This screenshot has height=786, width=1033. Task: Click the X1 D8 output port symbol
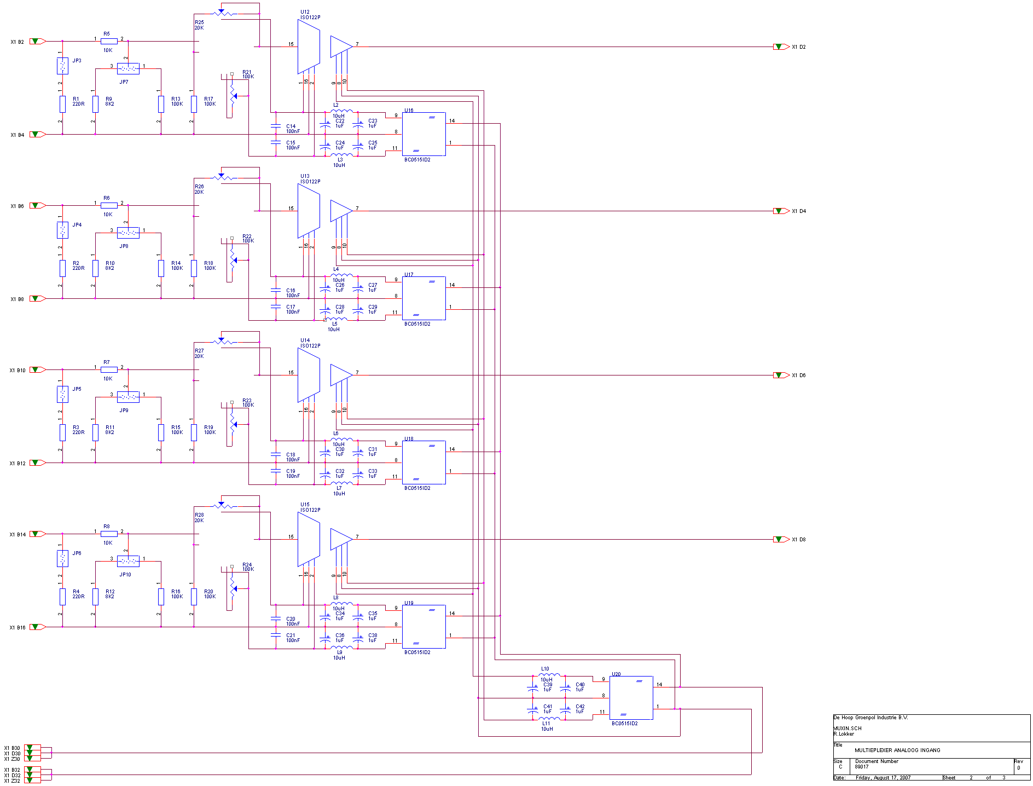point(780,540)
